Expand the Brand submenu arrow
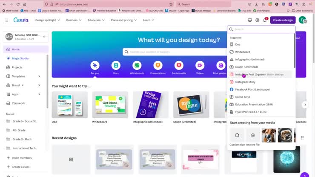The width and height of the screenshot is (315, 177). [x=39, y=85]
